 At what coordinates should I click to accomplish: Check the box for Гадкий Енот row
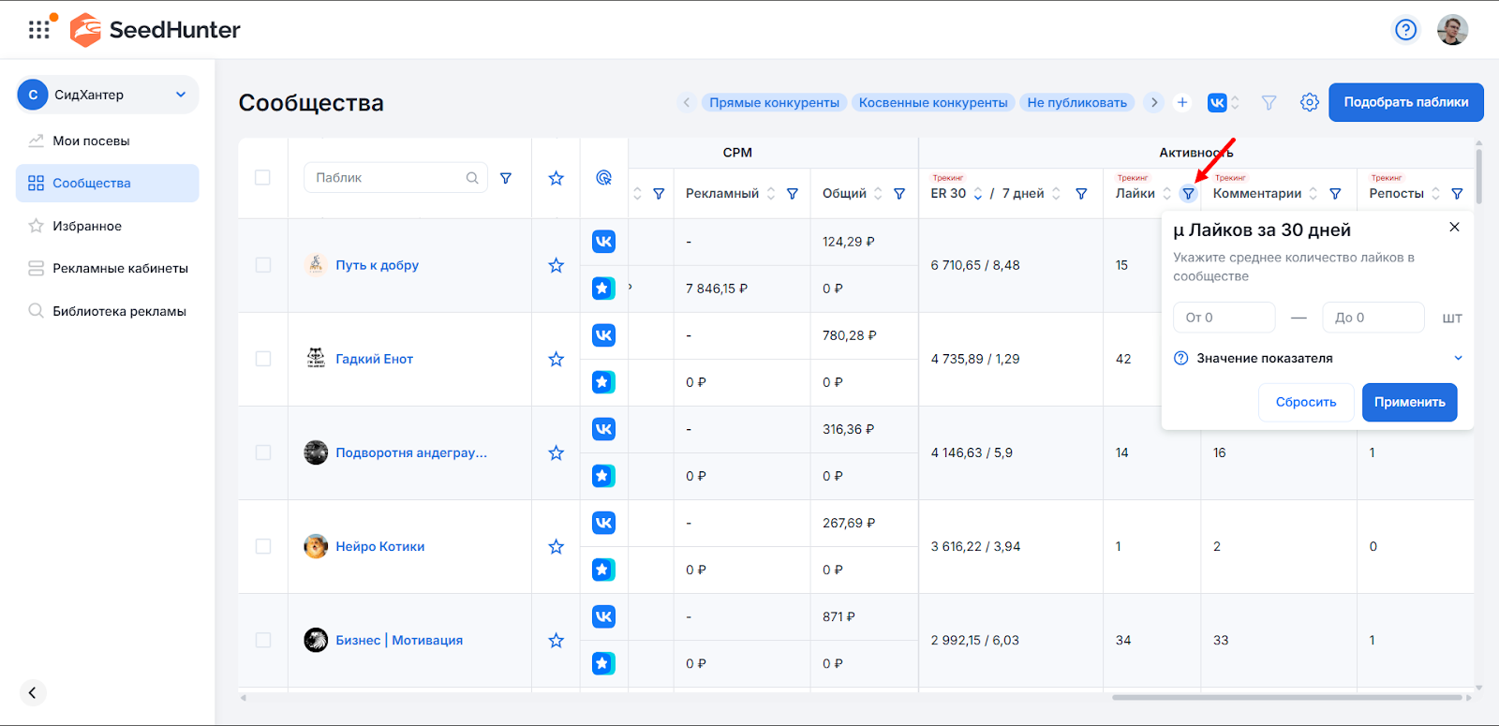tap(262, 359)
